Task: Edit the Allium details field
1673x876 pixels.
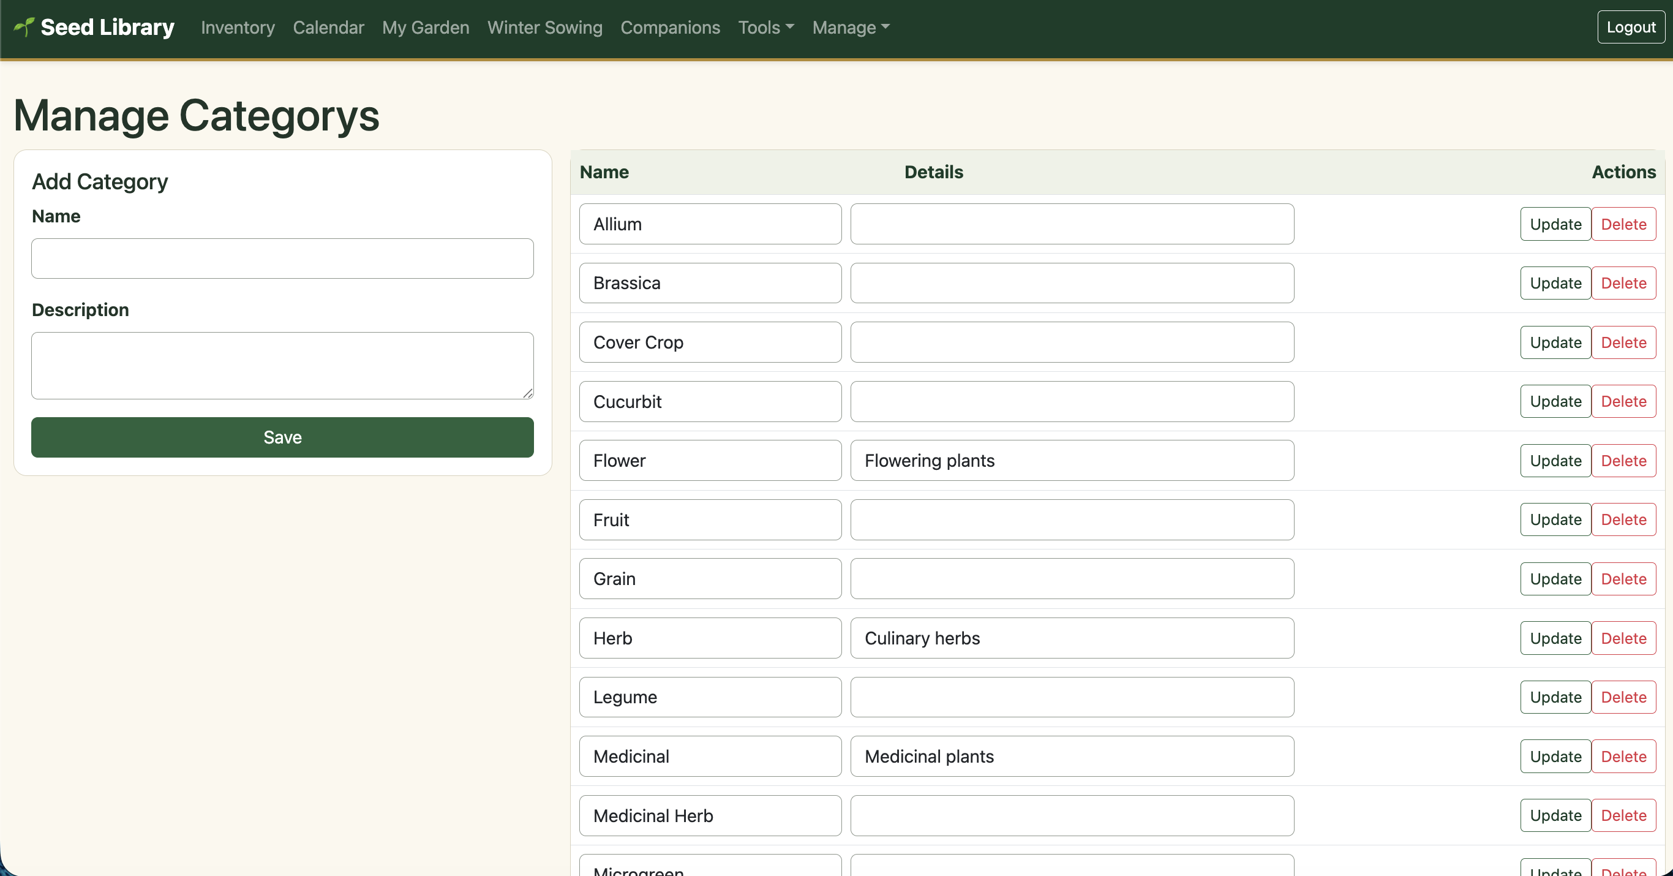Action: [1072, 224]
